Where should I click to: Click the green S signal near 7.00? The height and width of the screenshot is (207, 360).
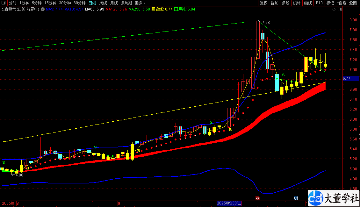[283, 75]
